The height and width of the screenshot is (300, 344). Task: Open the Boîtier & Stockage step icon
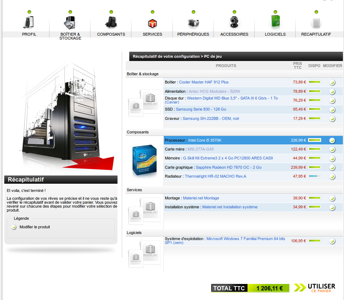click(x=70, y=22)
